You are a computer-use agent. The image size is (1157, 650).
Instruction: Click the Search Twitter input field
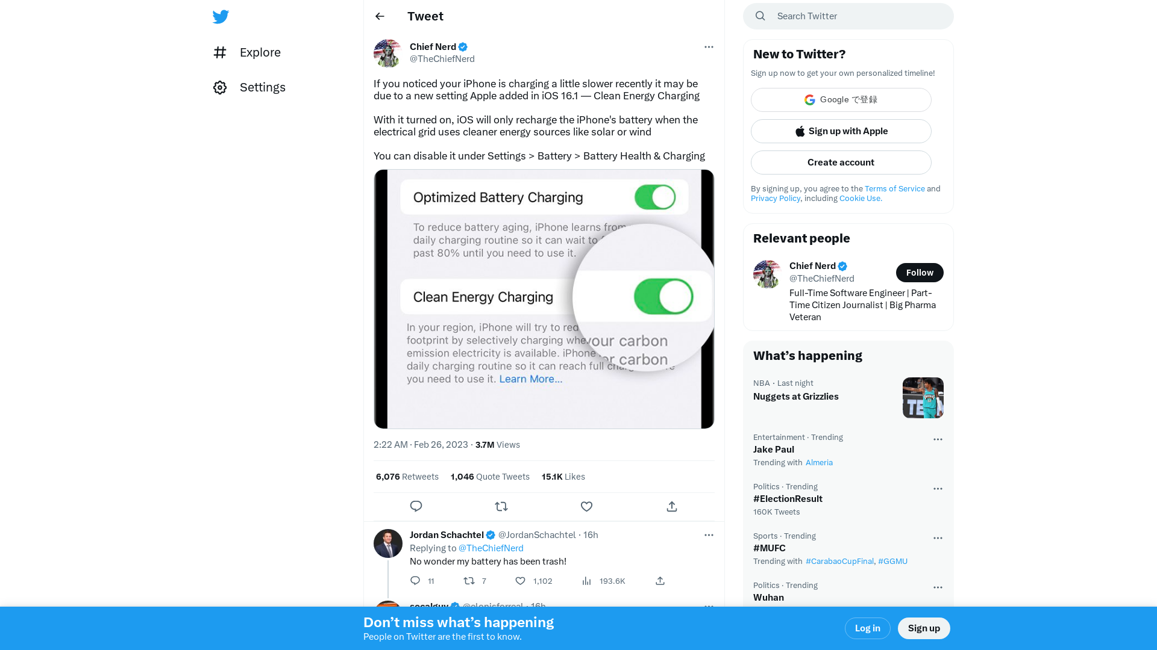coord(848,16)
